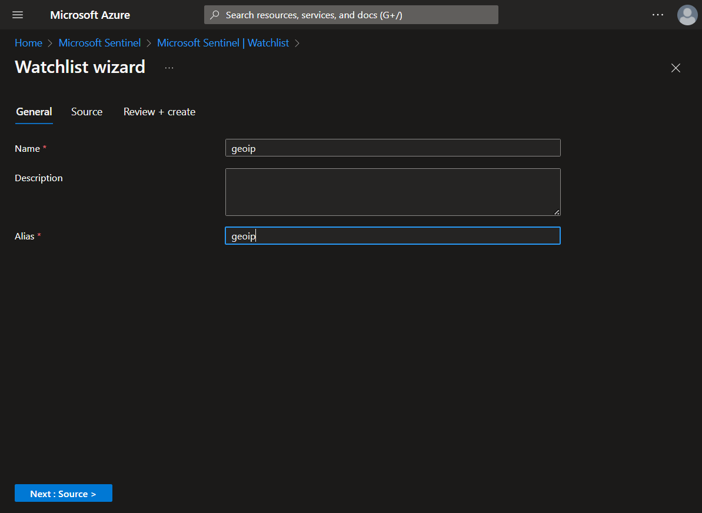The height and width of the screenshot is (513, 702).
Task: Open Microsoft Sentinel breadcrumb link
Action: pos(99,43)
